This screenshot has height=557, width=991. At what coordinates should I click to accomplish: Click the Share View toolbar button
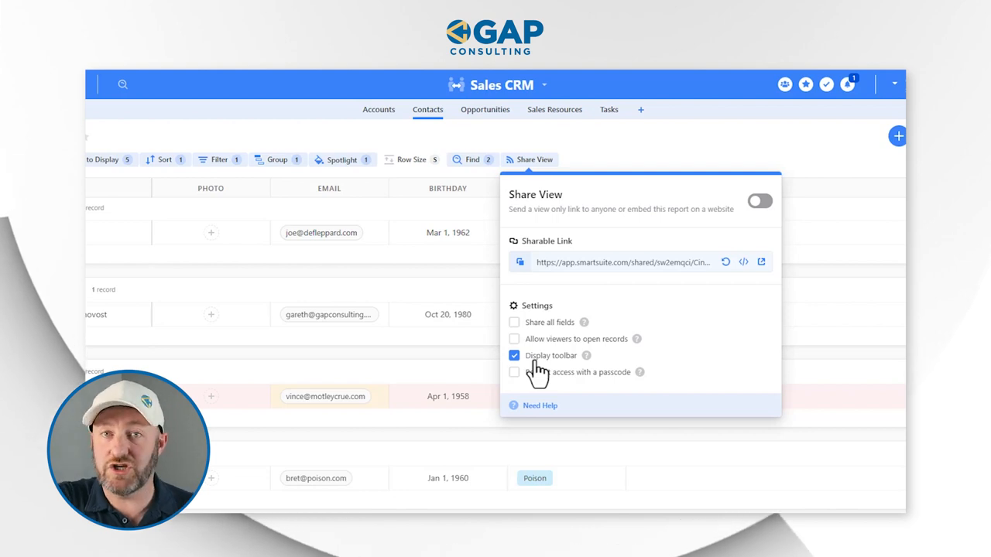click(529, 159)
